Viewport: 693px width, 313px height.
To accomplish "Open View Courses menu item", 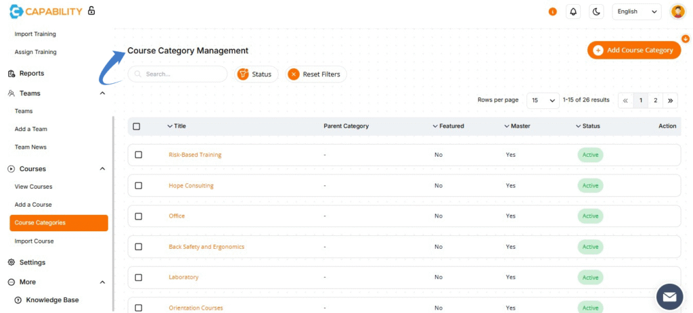I will pos(34,187).
